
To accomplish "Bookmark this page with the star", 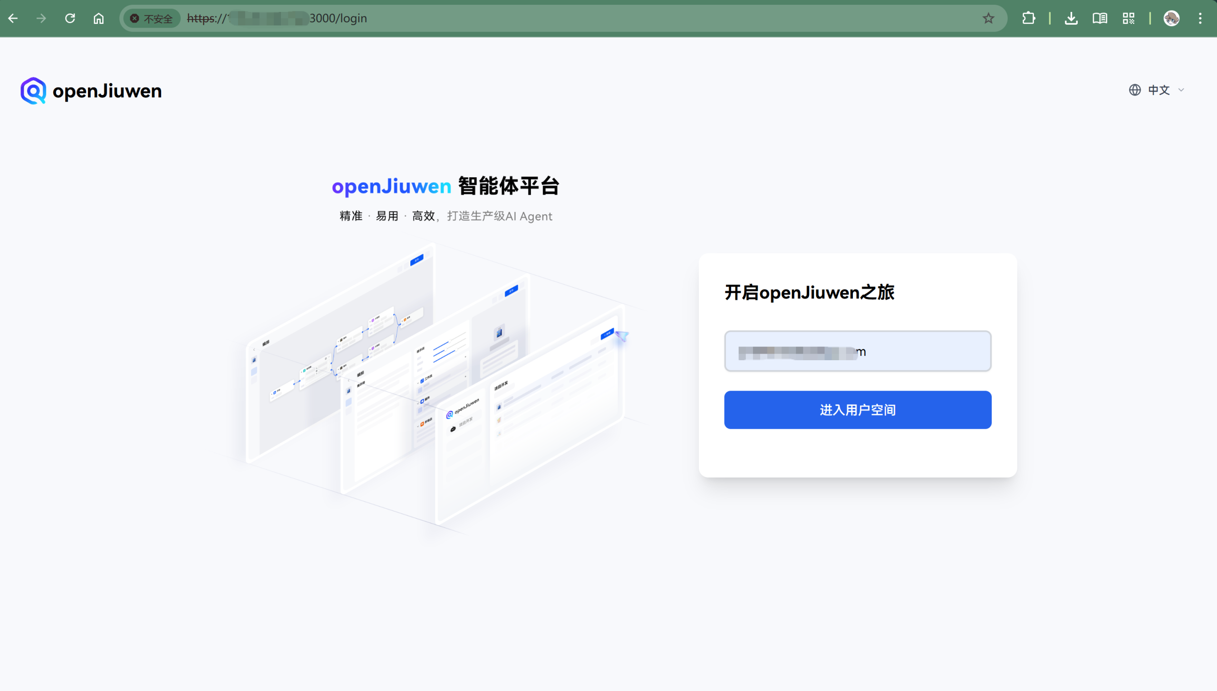I will click(x=988, y=19).
